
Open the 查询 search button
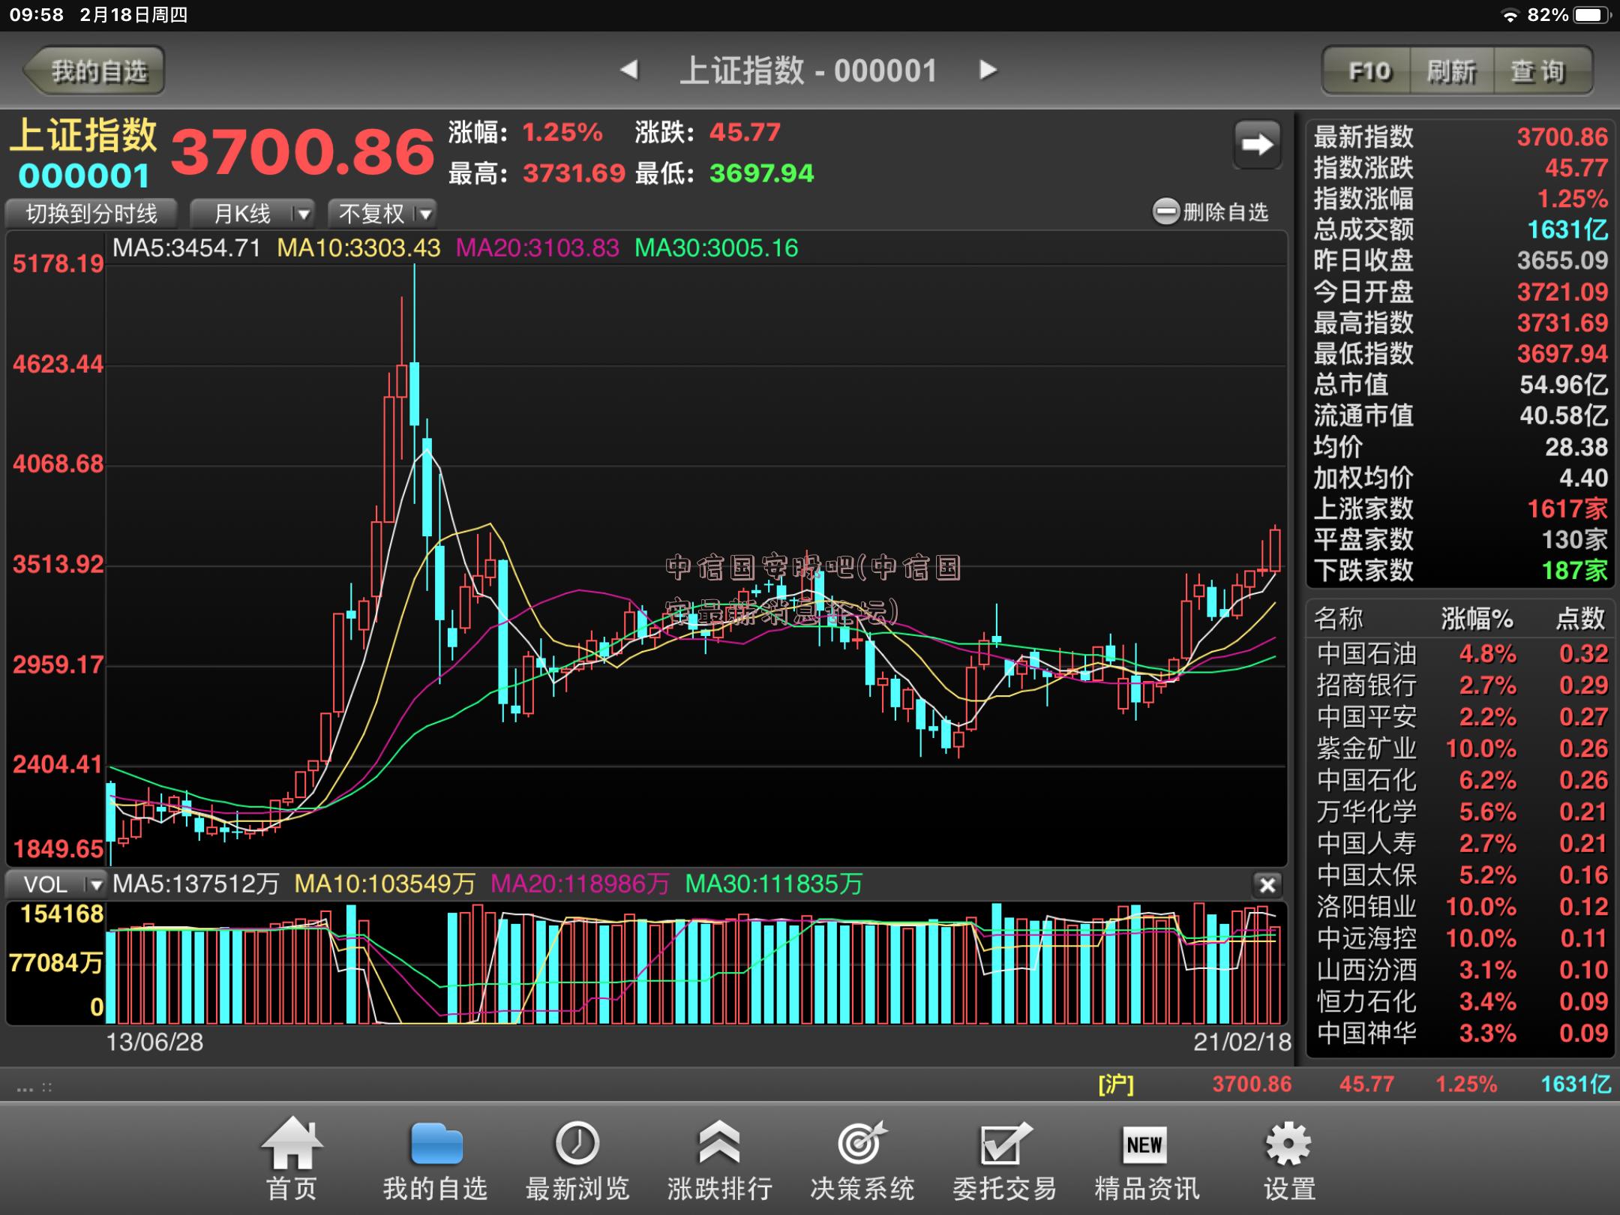pyautogui.click(x=1542, y=71)
